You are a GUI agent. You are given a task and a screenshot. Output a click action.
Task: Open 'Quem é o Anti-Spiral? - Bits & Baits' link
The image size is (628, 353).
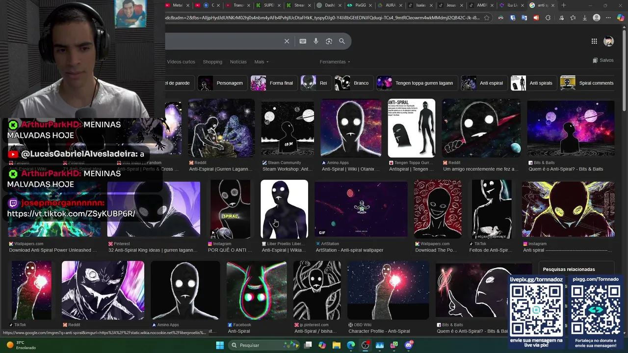click(566, 169)
